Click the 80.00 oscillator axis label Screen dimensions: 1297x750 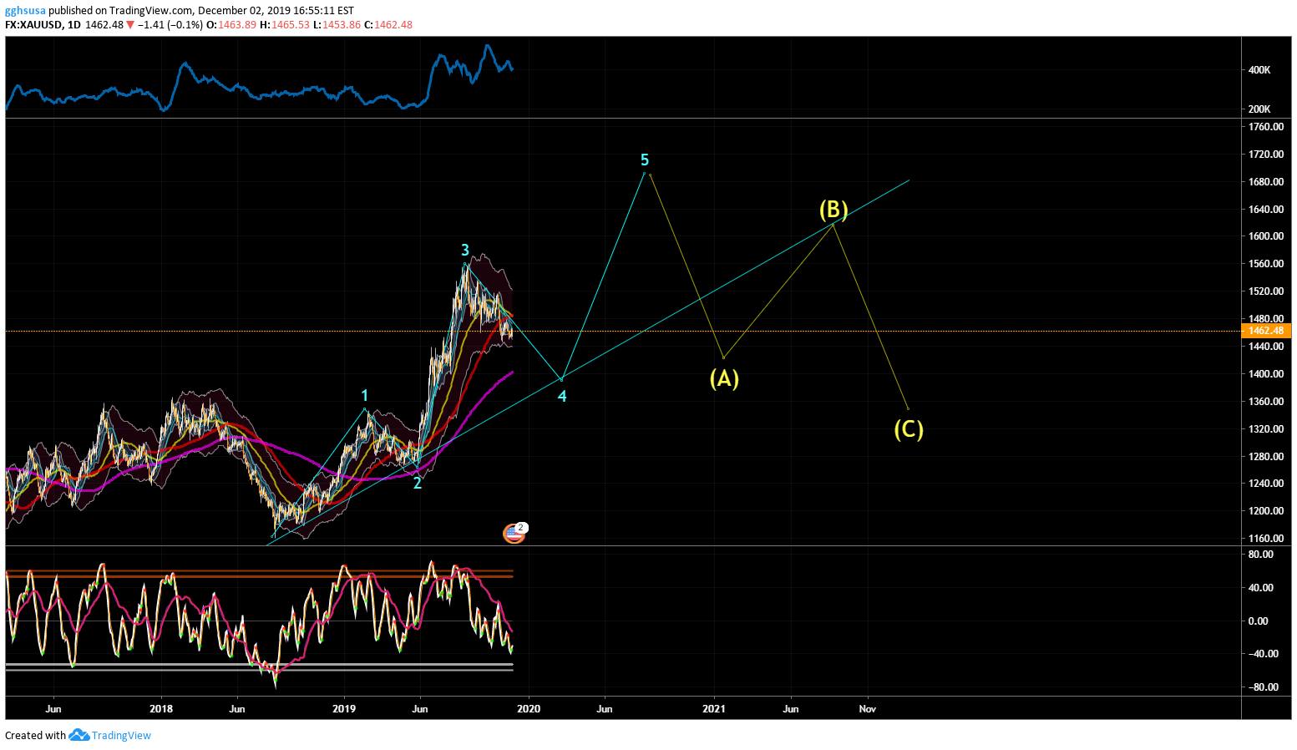[1261, 555]
